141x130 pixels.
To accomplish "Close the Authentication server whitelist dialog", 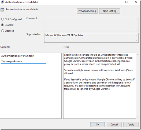I will (x=136, y=2).
